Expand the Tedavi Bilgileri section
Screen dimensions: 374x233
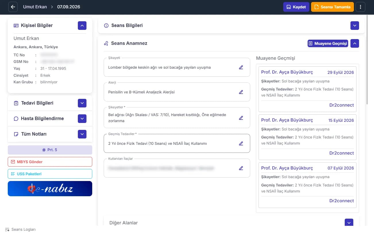[82, 103]
